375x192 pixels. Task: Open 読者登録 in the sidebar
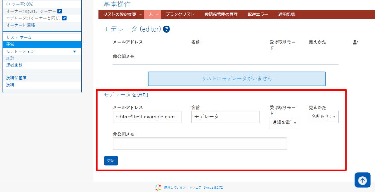14,65
